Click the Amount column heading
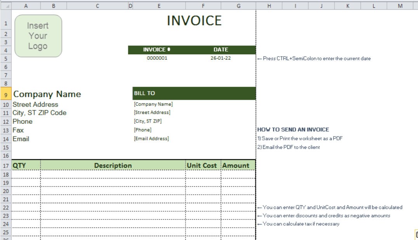The width and height of the screenshot is (418, 240). point(238,166)
